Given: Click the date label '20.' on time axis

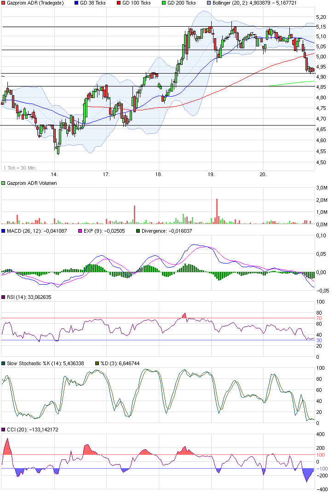Looking at the screenshot, I should pyautogui.click(x=263, y=174).
